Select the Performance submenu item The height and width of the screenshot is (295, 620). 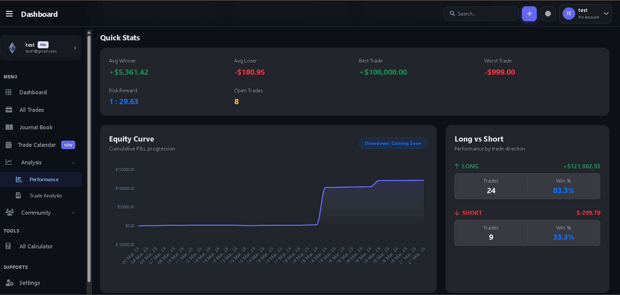[41, 180]
